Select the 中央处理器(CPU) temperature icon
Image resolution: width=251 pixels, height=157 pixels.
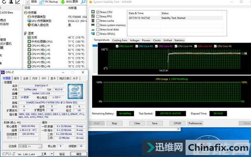coord(29,41)
